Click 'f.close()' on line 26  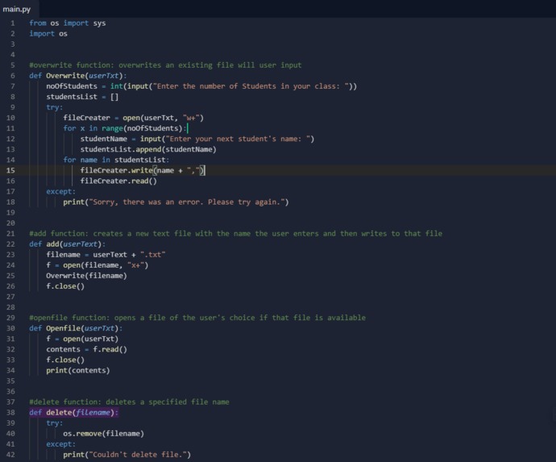[65, 286]
